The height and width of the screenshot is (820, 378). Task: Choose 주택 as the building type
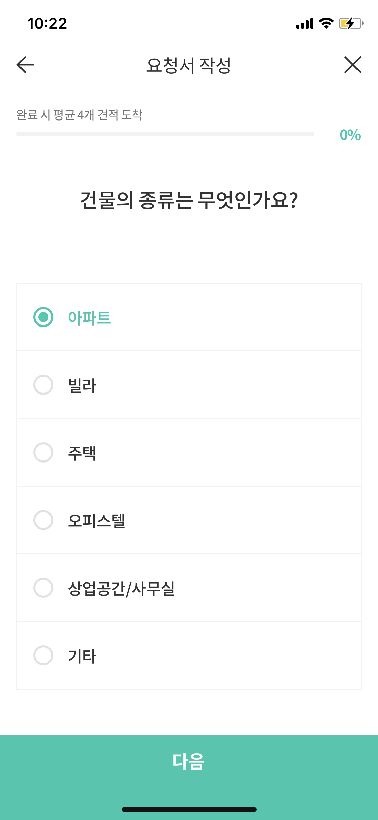(189, 453)
